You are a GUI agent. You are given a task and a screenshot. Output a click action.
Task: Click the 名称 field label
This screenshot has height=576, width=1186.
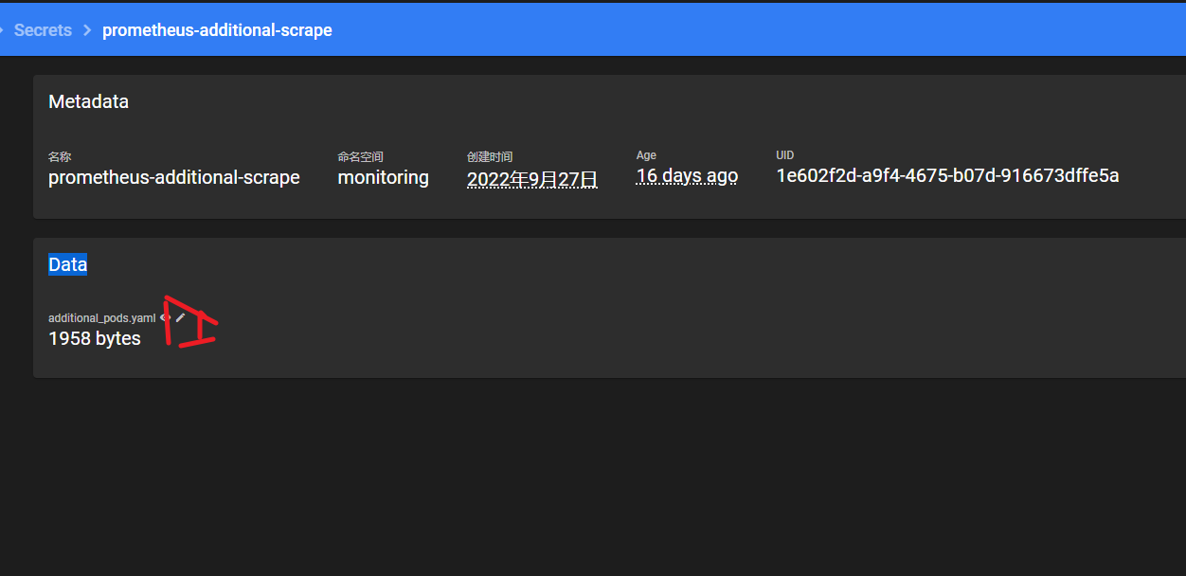[x=60, y=156]
